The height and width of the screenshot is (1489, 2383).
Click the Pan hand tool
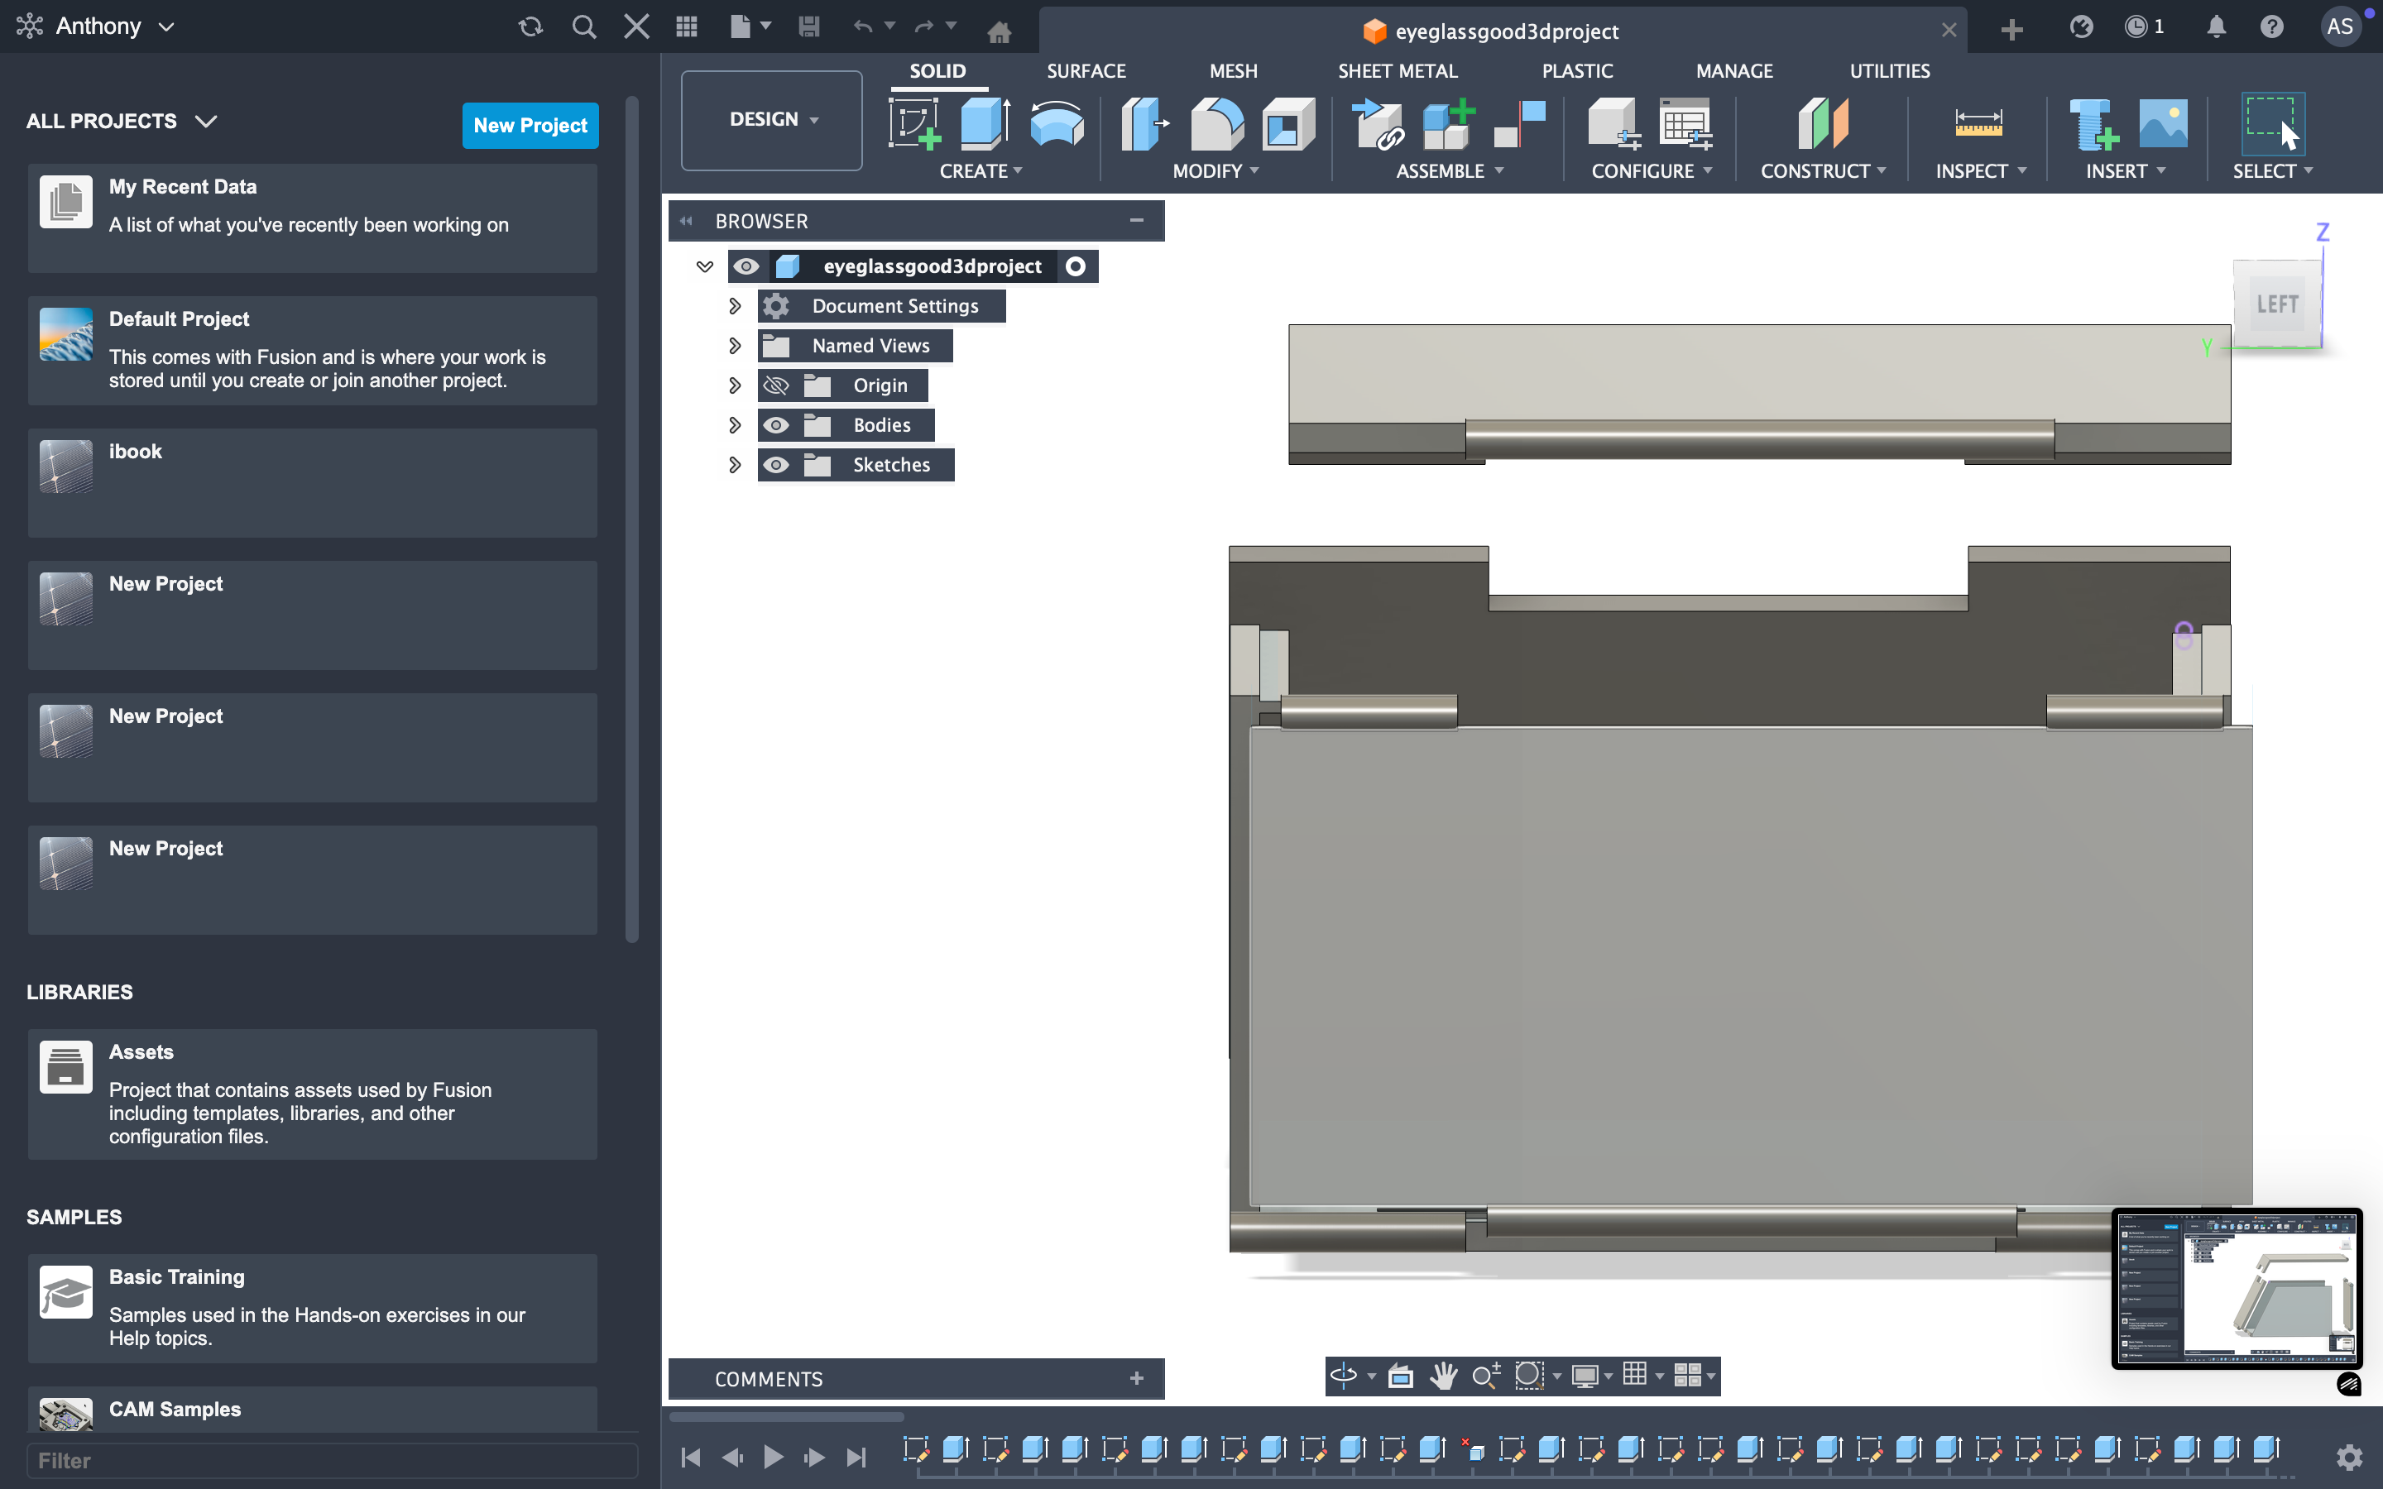click(x=1444, y=1375)
